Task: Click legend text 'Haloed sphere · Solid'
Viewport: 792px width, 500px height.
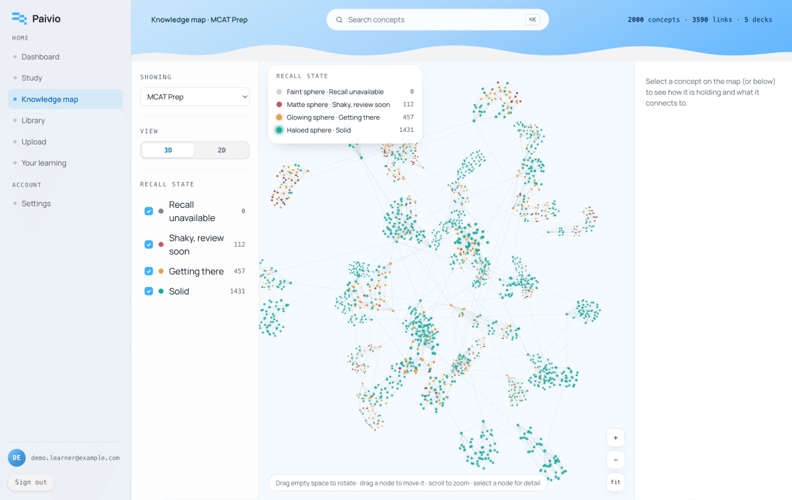Action: tap(319, 130)
